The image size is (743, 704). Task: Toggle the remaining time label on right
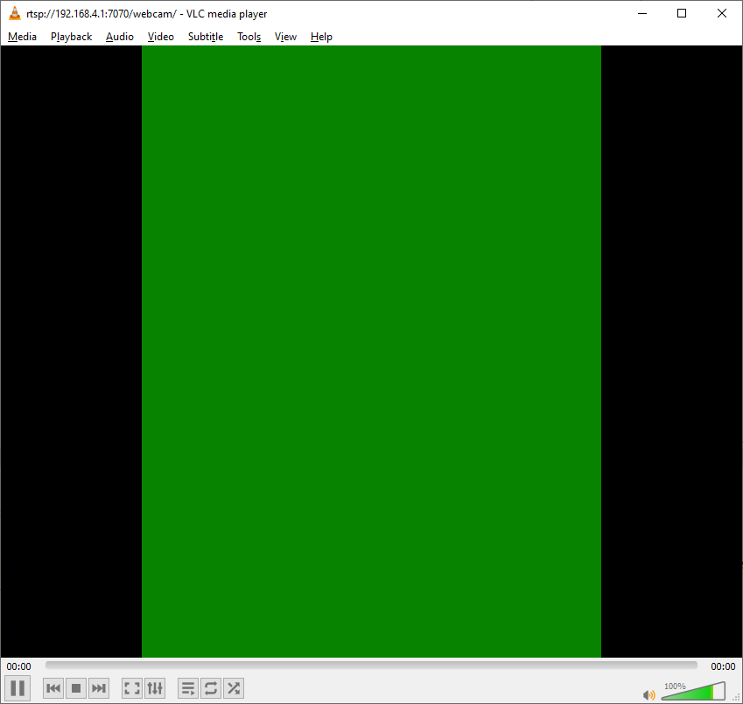click(723, 666)
